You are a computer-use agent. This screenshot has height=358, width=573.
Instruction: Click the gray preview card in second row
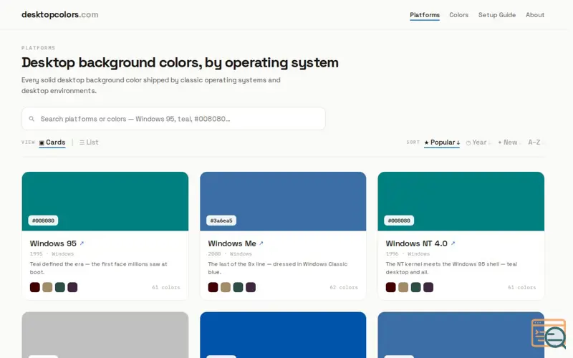tap(105, 335)
